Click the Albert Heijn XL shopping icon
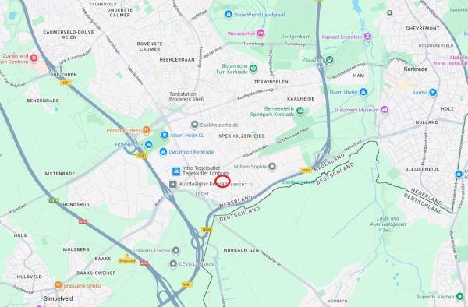The height and width of the screenshot is (307, 468). [x=164, y=136]
